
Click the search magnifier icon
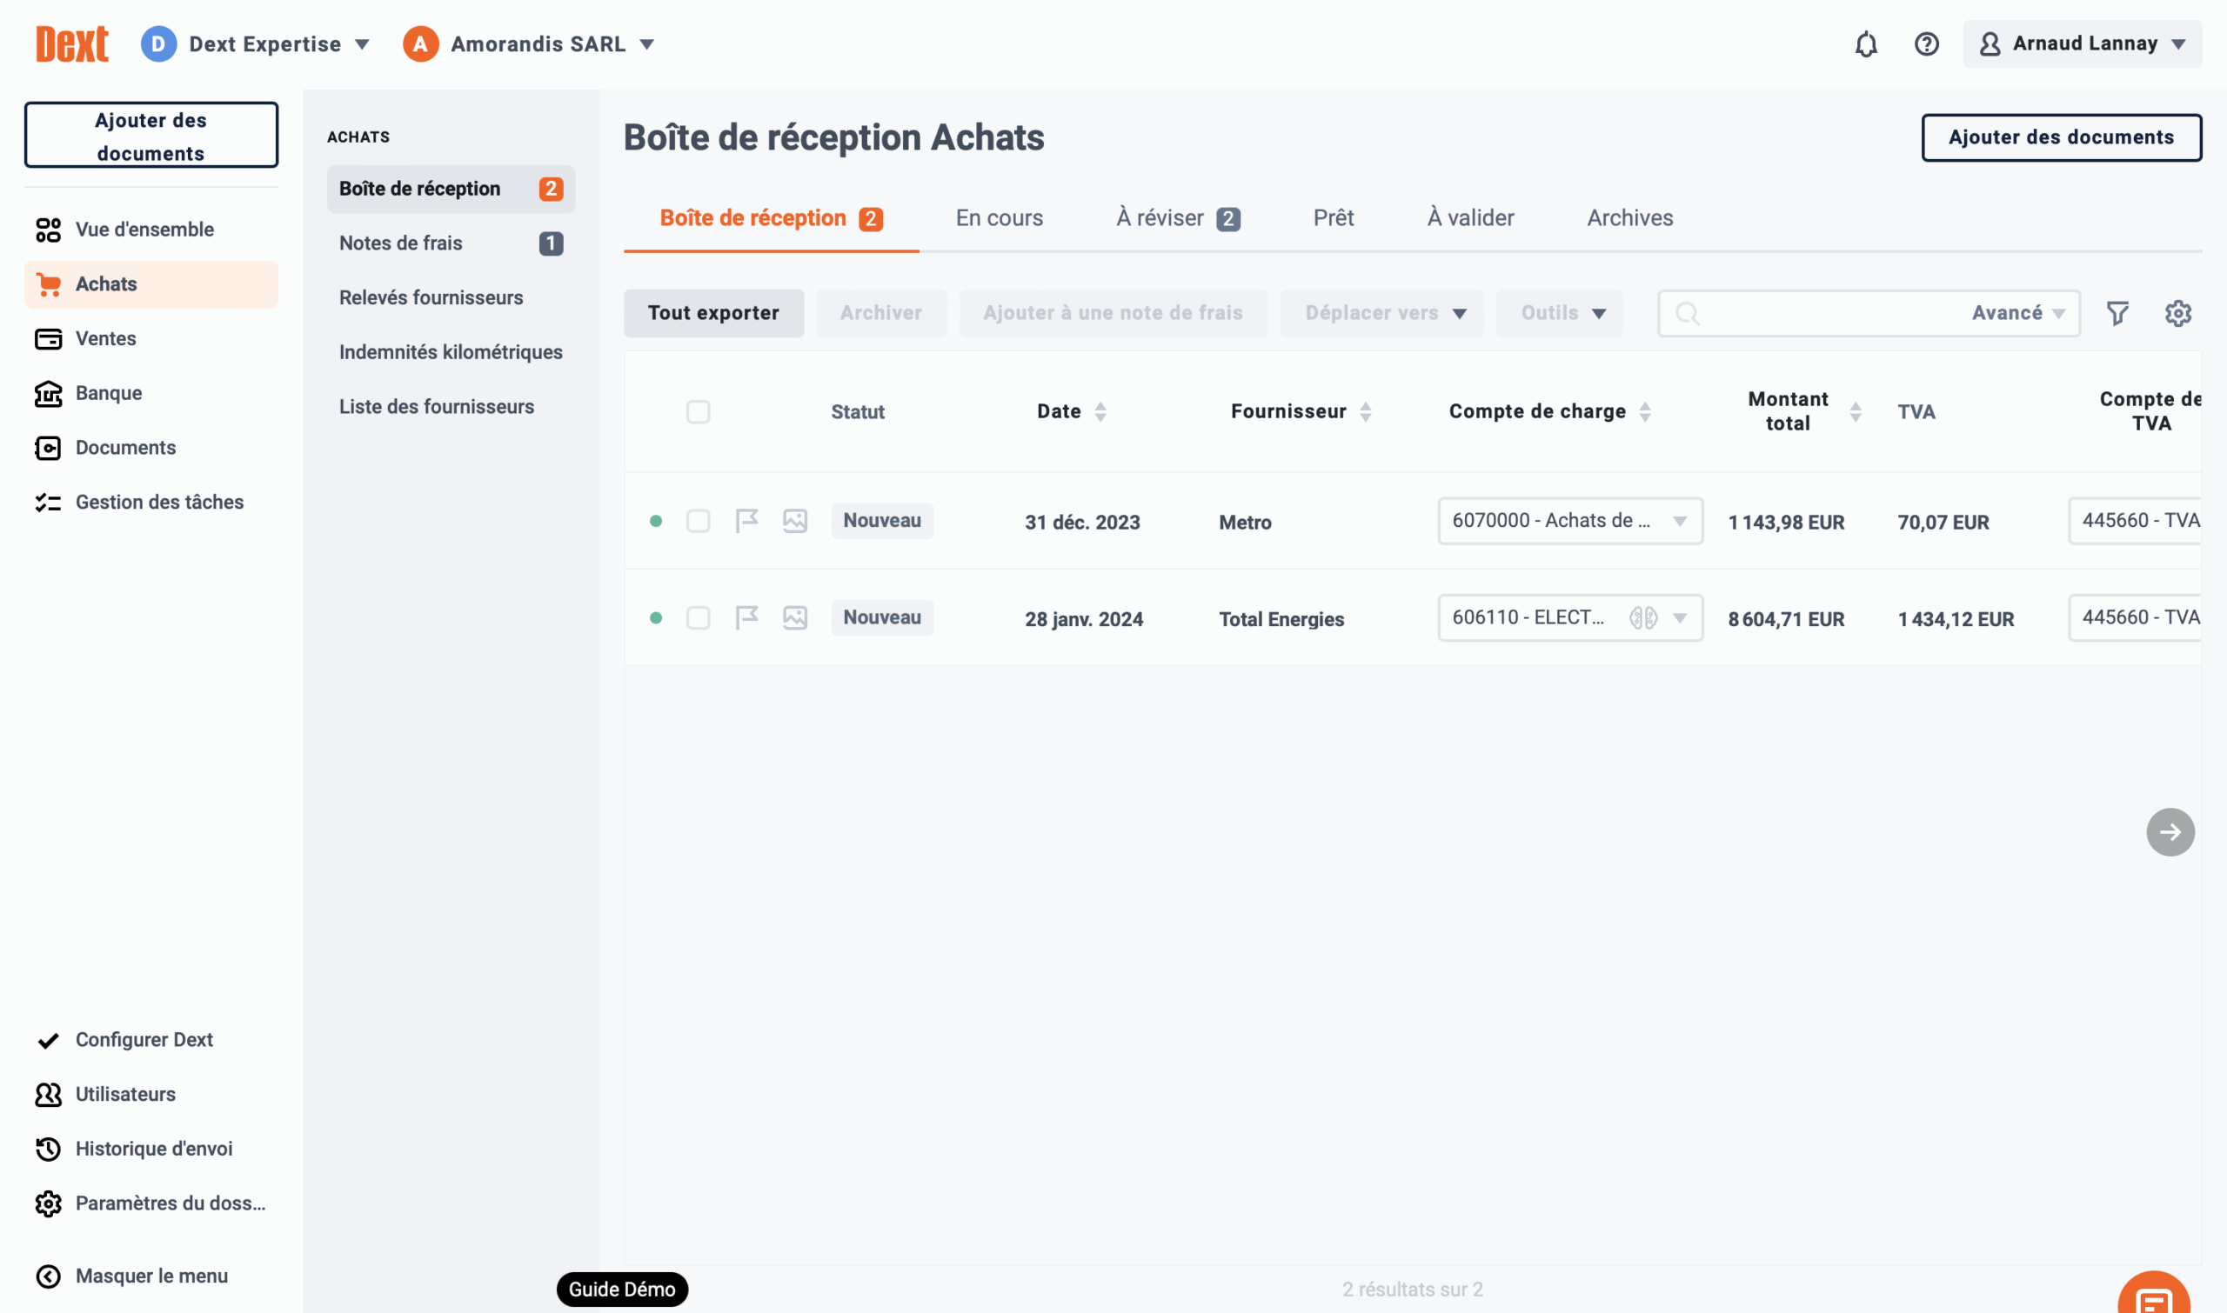[1687, 313]
